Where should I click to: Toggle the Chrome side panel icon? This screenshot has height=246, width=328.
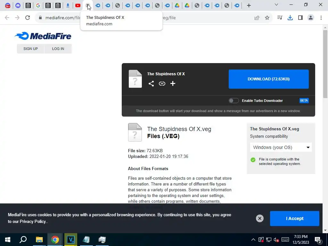(300, 18)
